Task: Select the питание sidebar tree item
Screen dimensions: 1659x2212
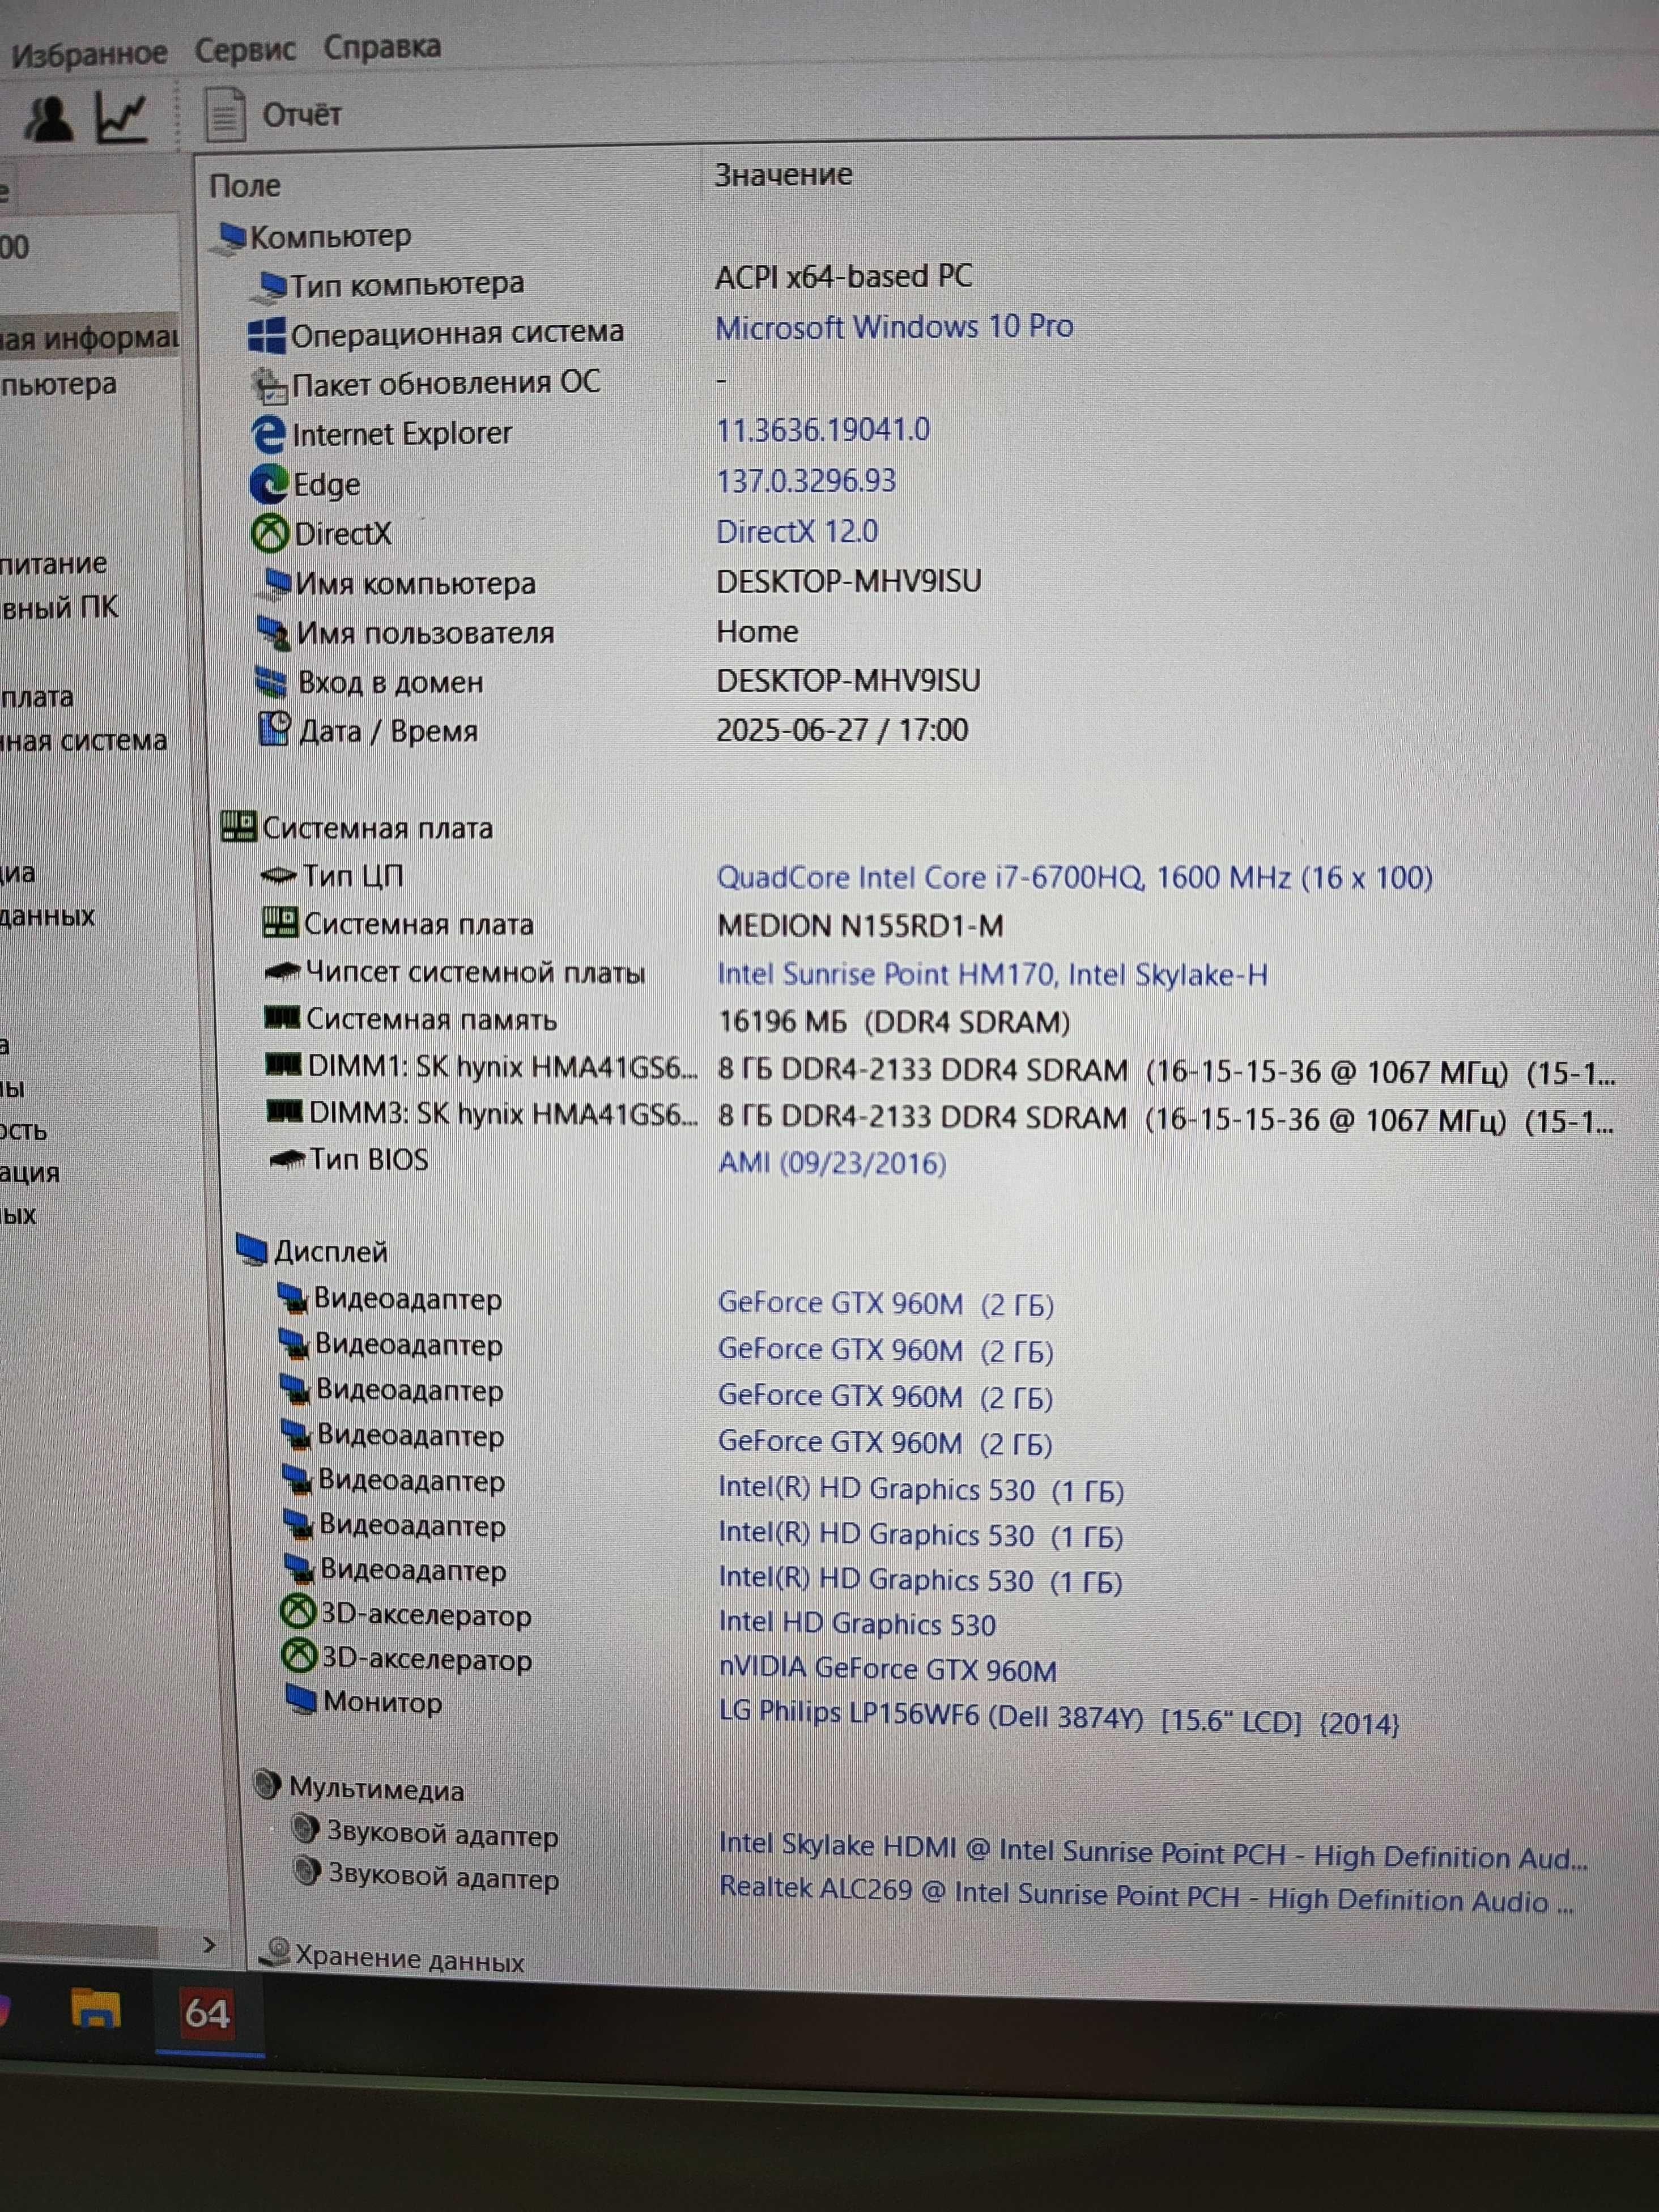Action: [54, 563]
